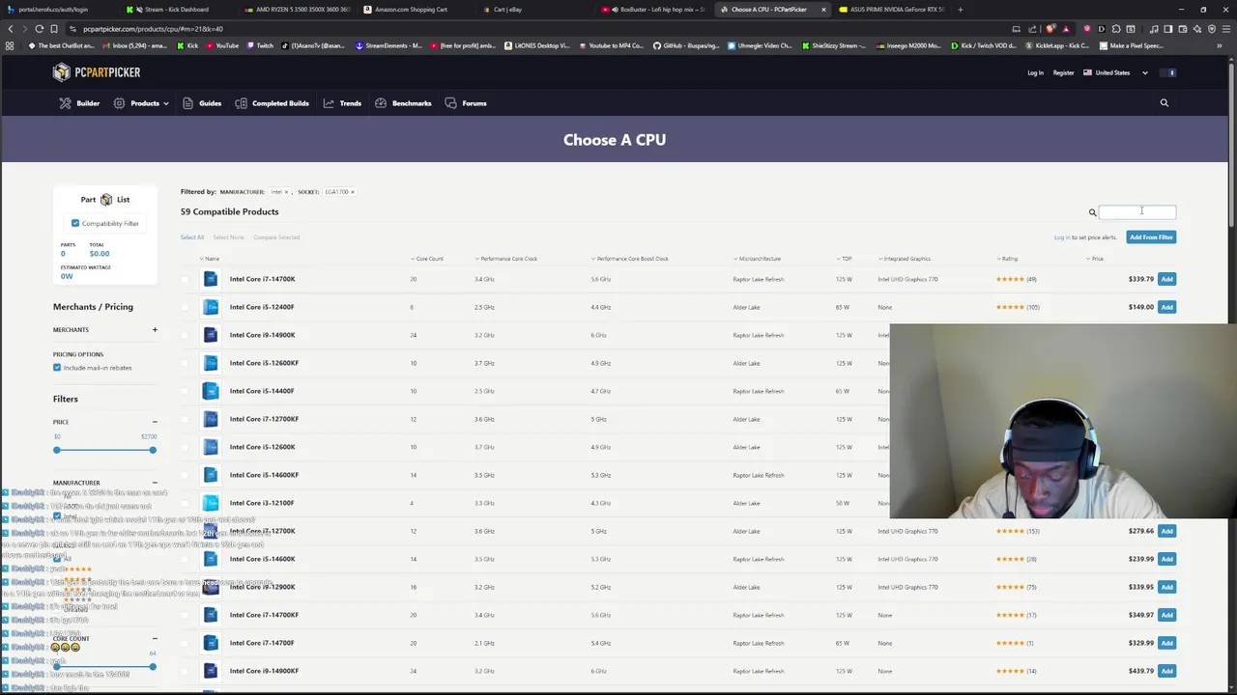Check the box for Intel Core i5-12600KF
This screenshot has width=1237, height=695.
coord(185,364)
